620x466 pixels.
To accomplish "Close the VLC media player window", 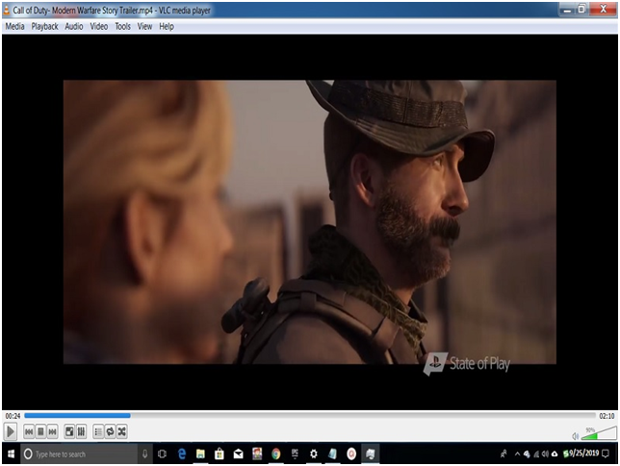I will click(603, 9).
